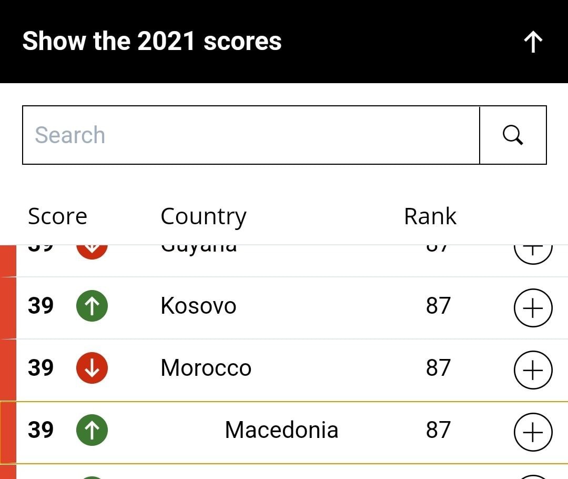The image size is (568, 479).
Task: Click the red color bar beside Kosovo
Action: (x=8, y=308)
